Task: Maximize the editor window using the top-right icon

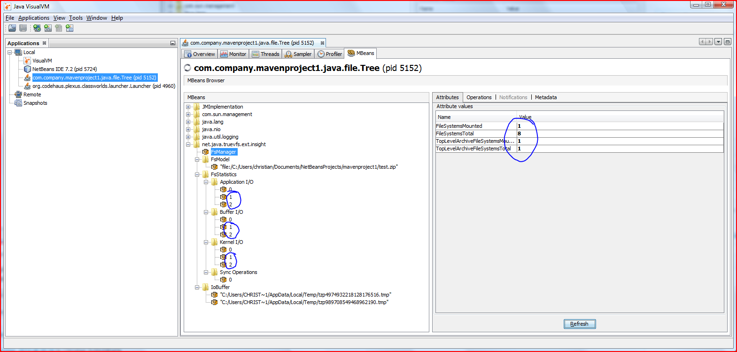Action: (727, 42)
